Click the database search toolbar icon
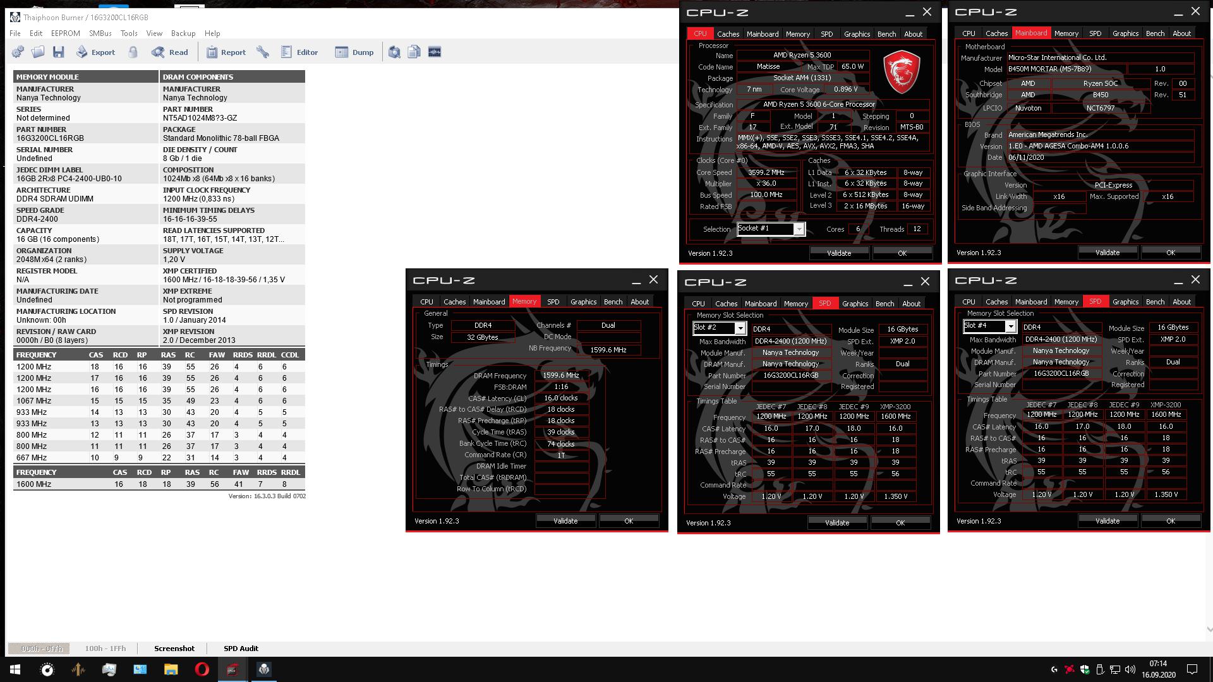Image resolution: width=1213 pixels, height=682 pixels. 394,52
